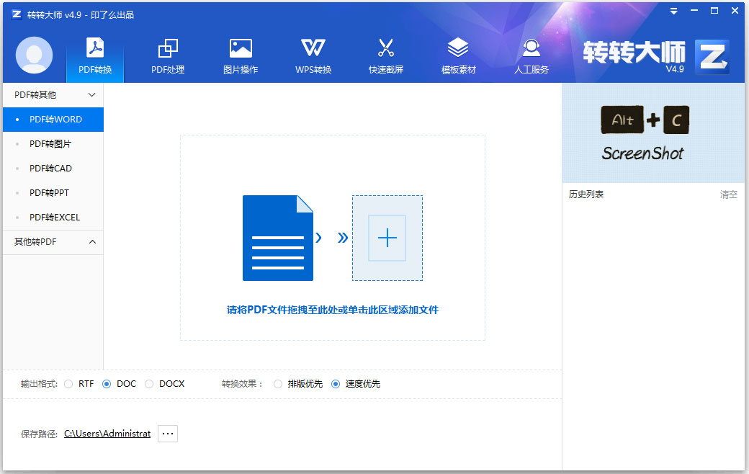Open the C:\Users\Administrat save path
This screenshot has width=749, height=474.
(x=107, y=433)
